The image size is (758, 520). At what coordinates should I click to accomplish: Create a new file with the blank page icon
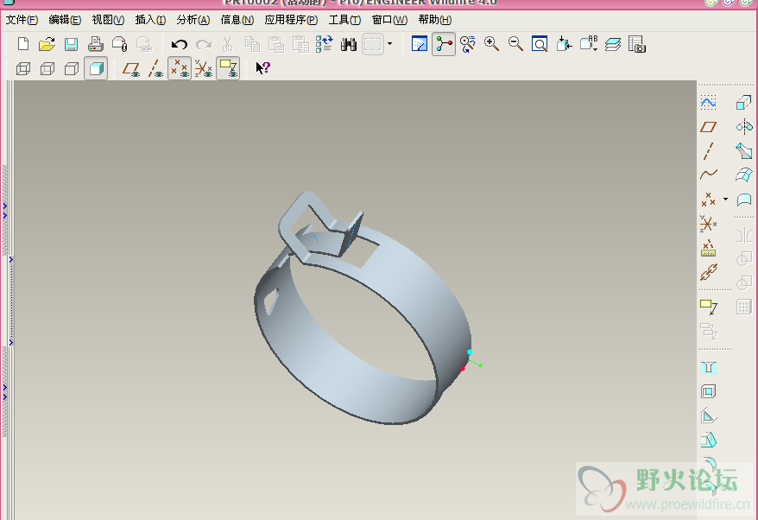pyautogui.click(x=22, y=44)
